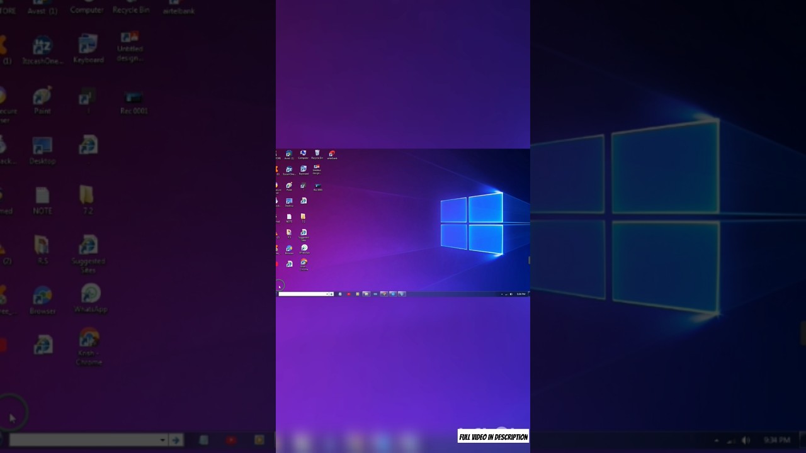This screenshot has width=806, height=453.
Task: Select the 7.2 folder in the sharp center desktop
Action: [x=304, y=218]
